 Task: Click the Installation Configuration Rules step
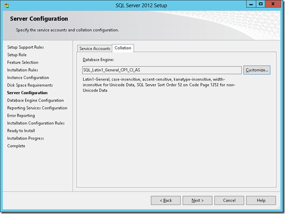pyautogui.click(x=36, y=123)
